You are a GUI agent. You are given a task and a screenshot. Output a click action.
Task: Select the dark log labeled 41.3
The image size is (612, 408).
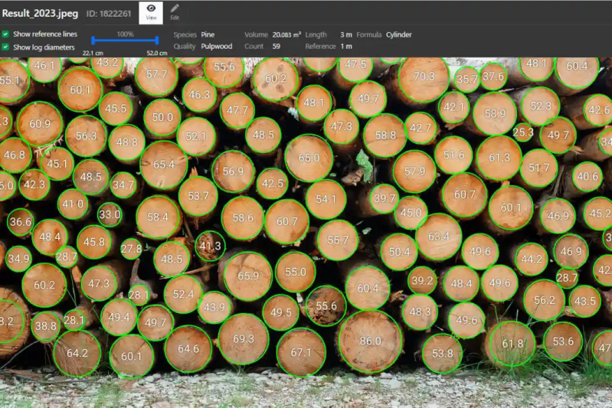(x=210, y=246)
